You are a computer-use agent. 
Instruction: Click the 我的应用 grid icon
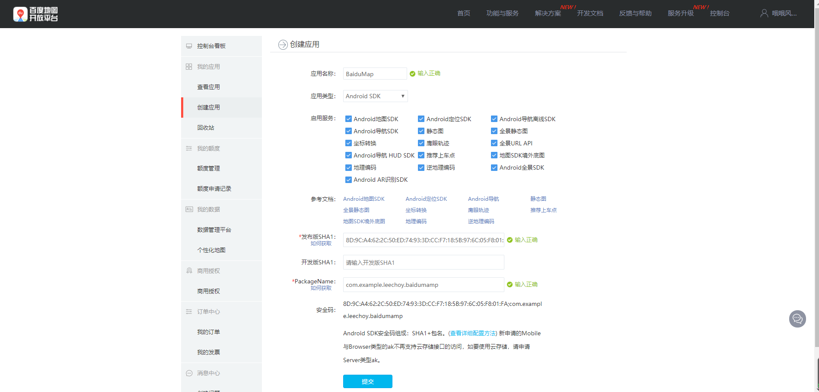tap(189, 67)
